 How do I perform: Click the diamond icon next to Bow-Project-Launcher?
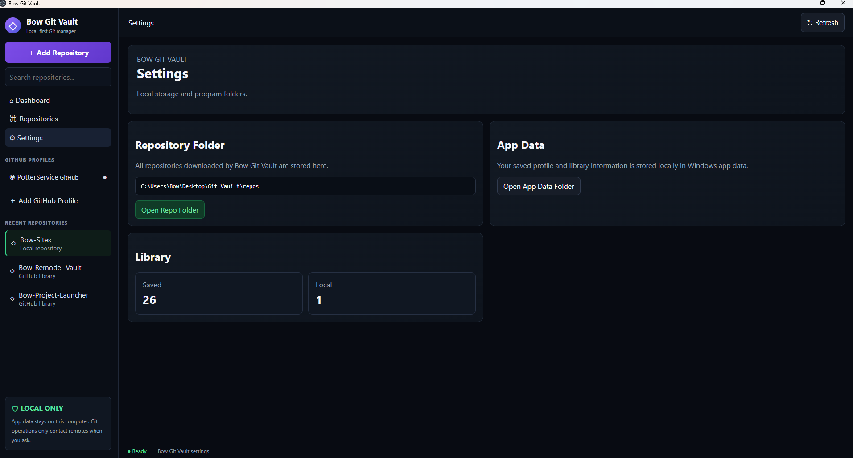point(12,299)
